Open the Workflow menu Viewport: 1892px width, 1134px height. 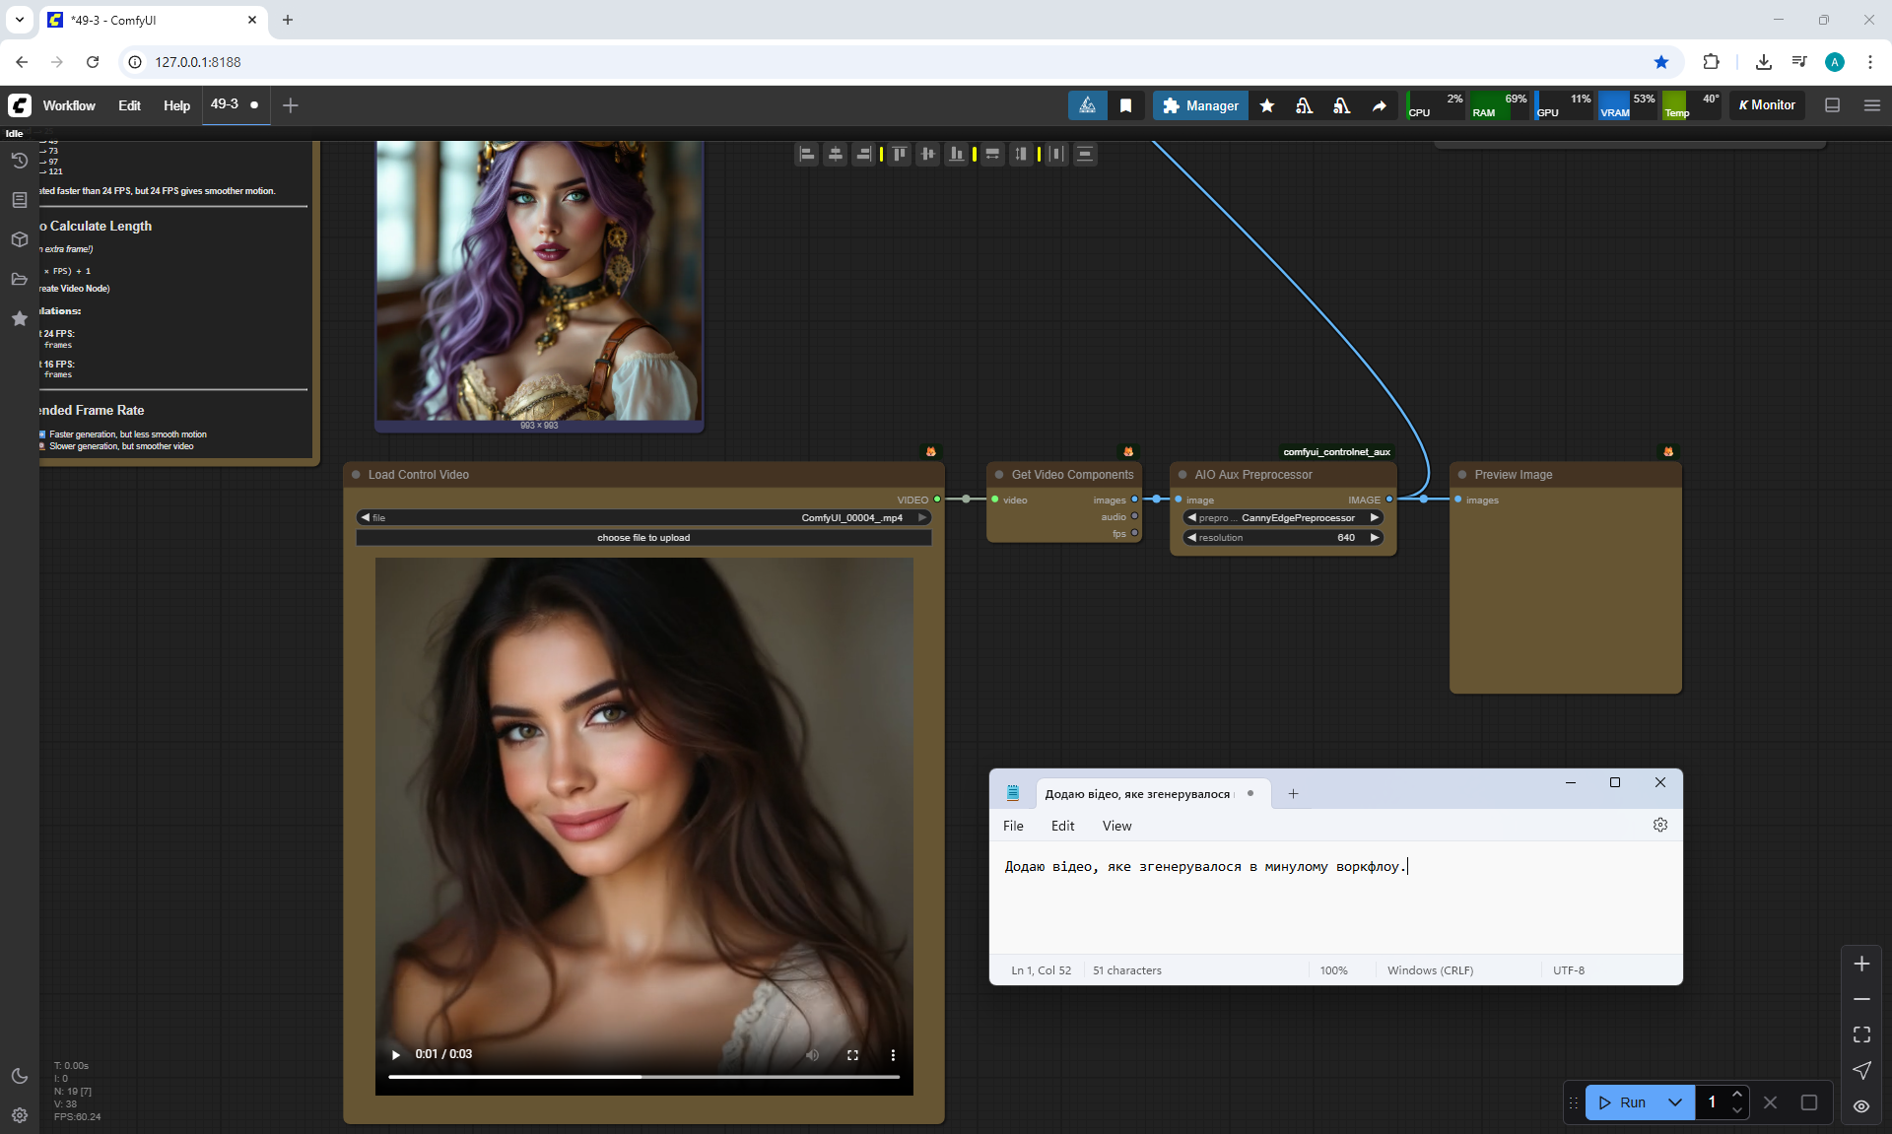pyautogui.click(x=69, y=105)
